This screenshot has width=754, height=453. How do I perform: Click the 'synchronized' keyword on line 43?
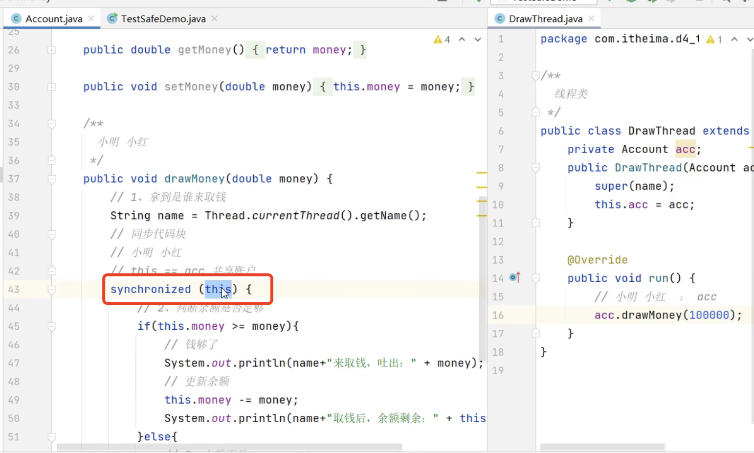pyautogui.click(x=151, y=290)
